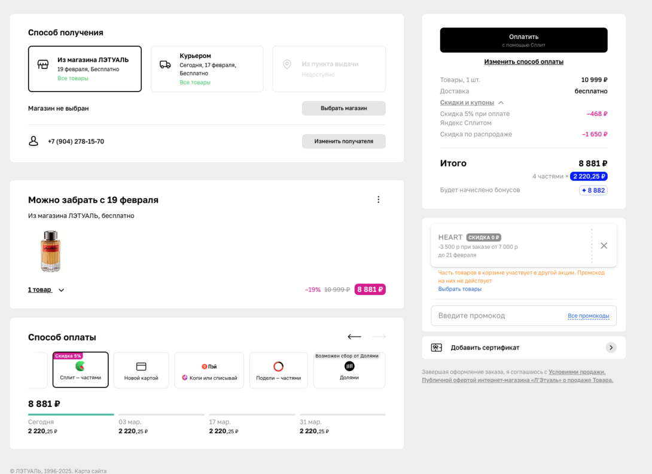Click the certificate icon beside Добавить сертификат

436,348
